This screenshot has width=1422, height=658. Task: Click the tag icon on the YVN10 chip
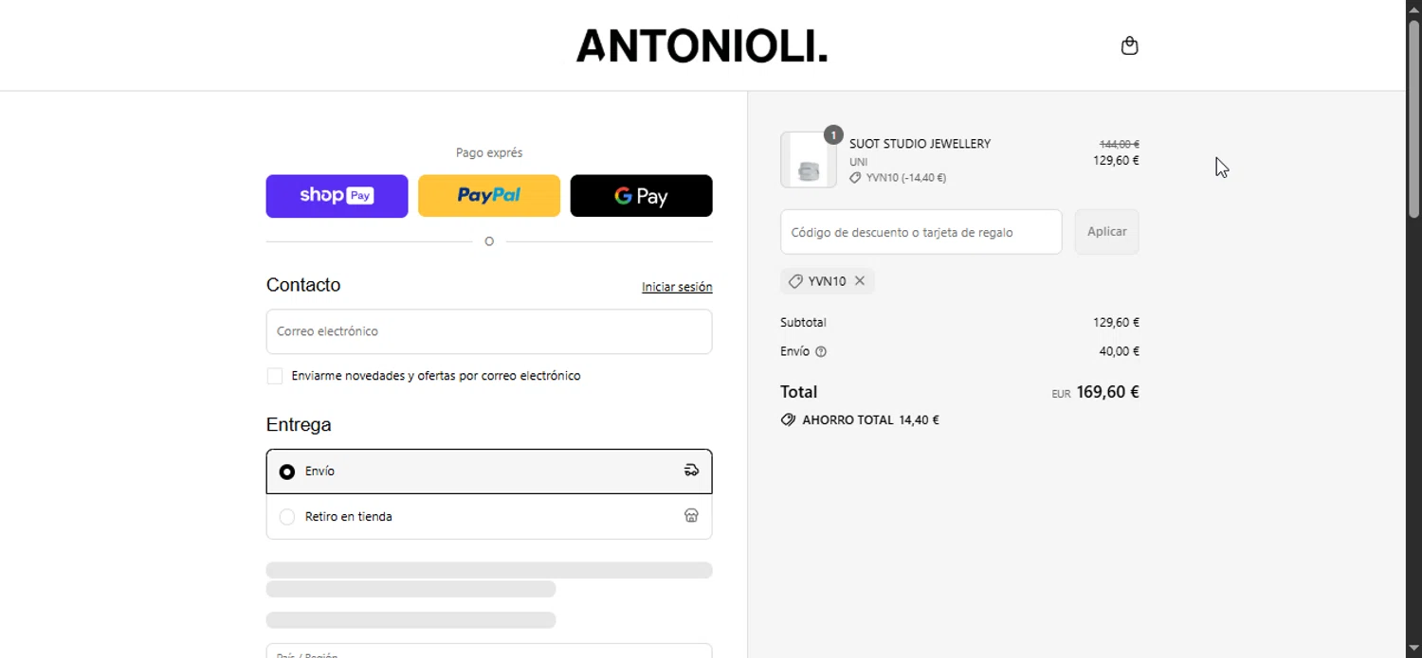(x=795, y=281)
